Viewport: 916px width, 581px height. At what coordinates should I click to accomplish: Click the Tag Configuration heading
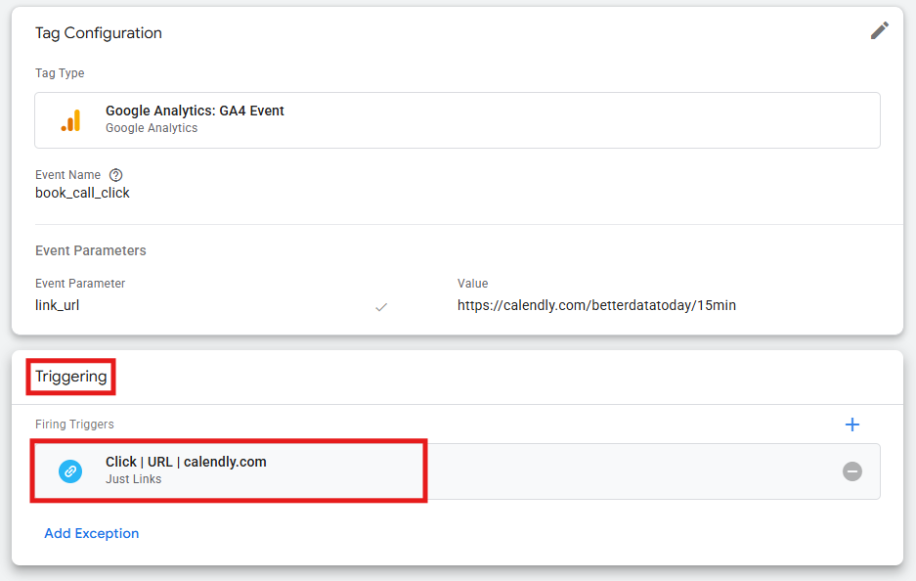[x=98, y=33]
